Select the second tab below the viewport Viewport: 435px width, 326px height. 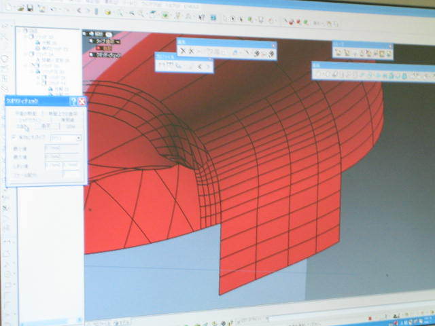(x=121, y=323)
